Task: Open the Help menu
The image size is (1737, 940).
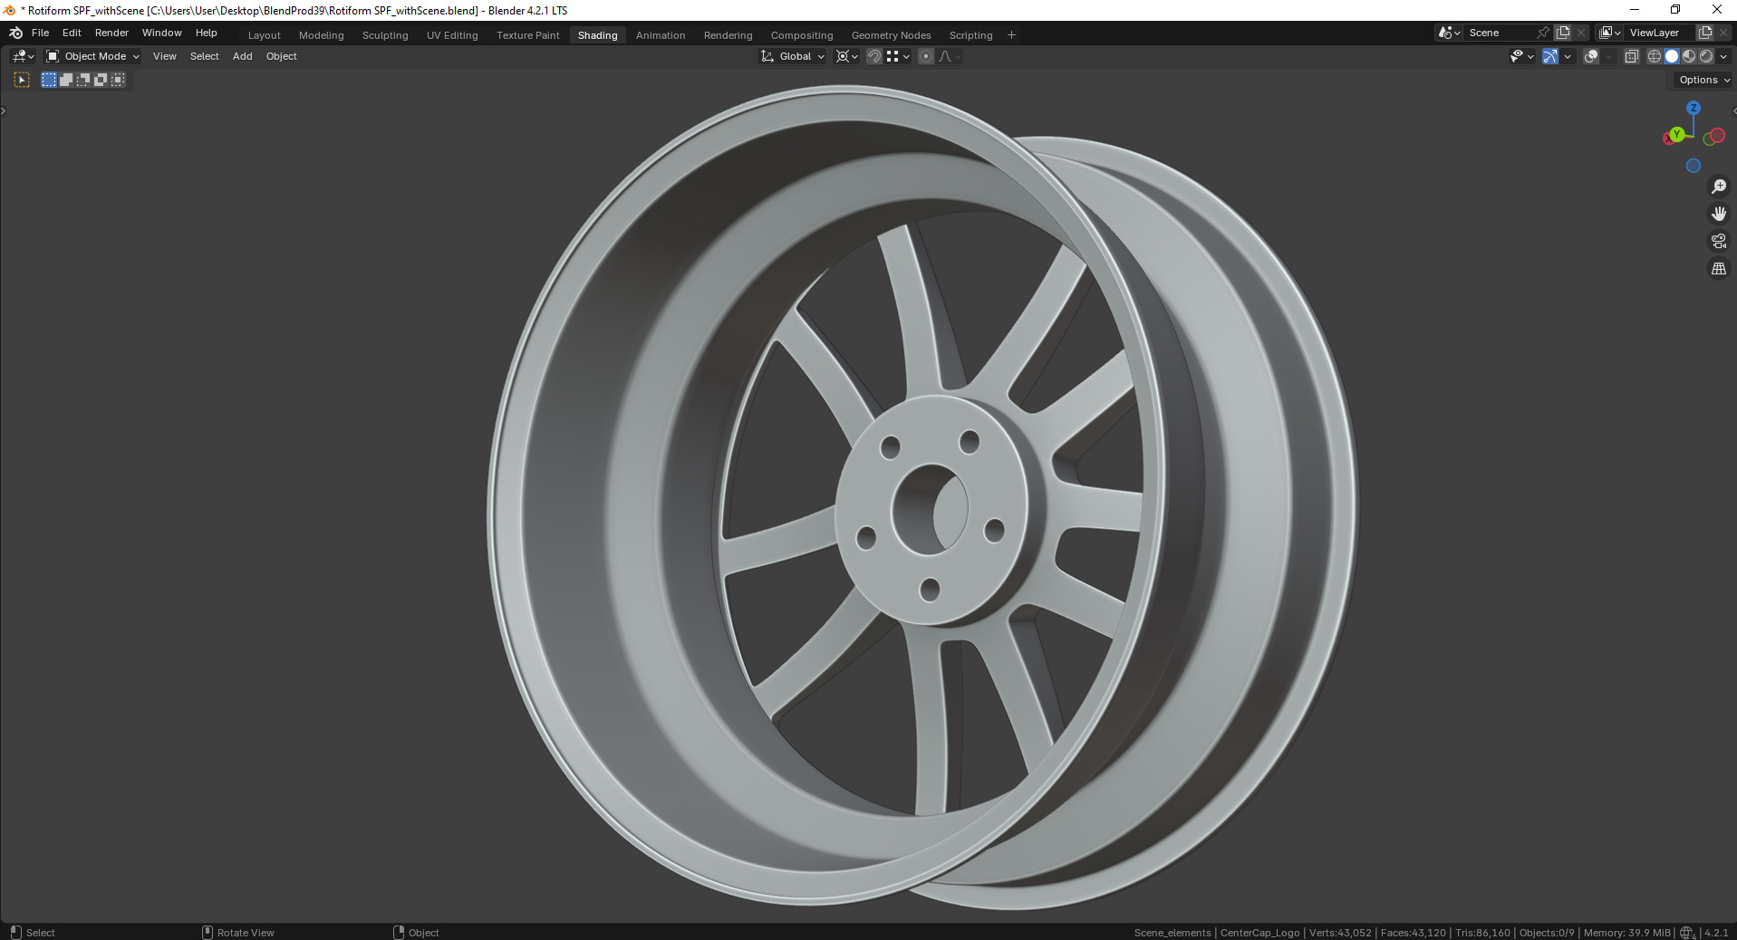Action: click(207, 33)
